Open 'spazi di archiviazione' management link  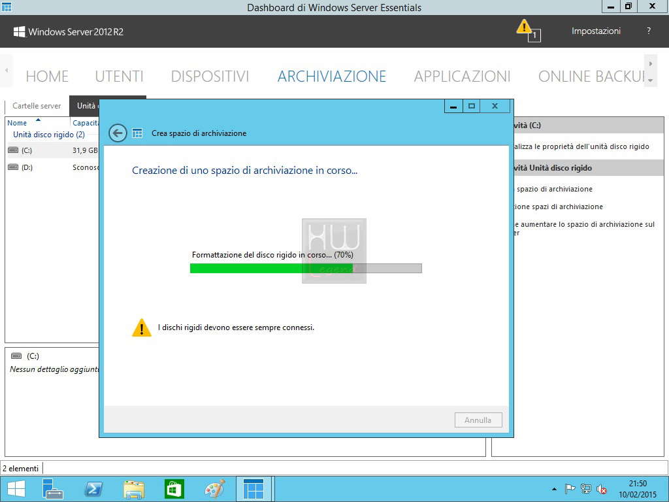tap(558, 207)
